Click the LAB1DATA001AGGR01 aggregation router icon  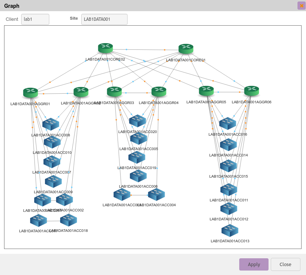[30, 93]
